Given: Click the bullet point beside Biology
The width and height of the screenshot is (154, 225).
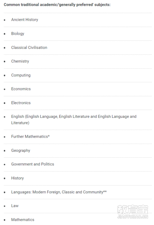Looking at the screenshot, I should 5,34.
